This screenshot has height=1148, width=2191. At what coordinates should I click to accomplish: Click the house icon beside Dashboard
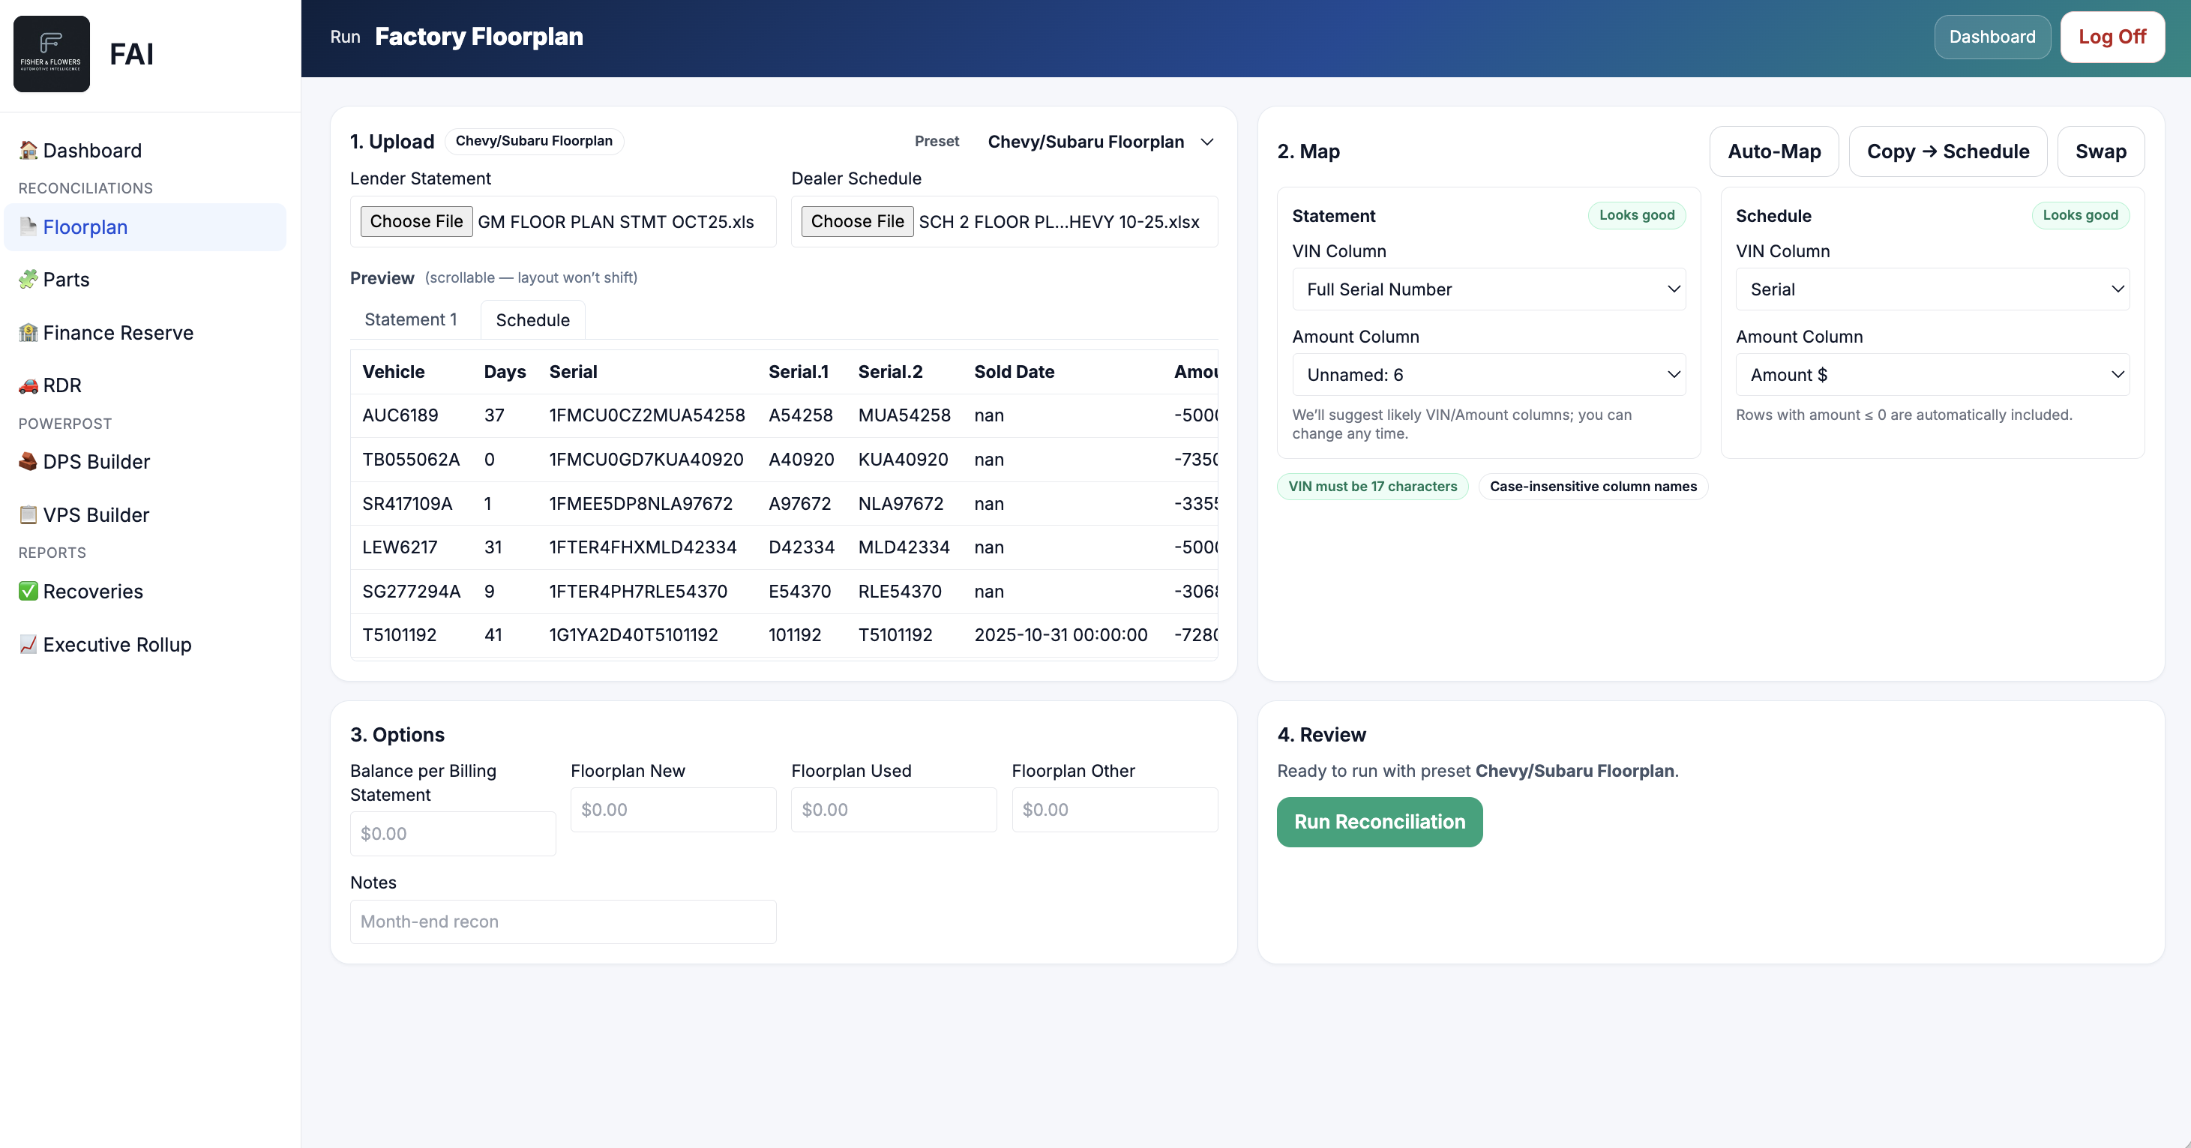pos(28,151)
